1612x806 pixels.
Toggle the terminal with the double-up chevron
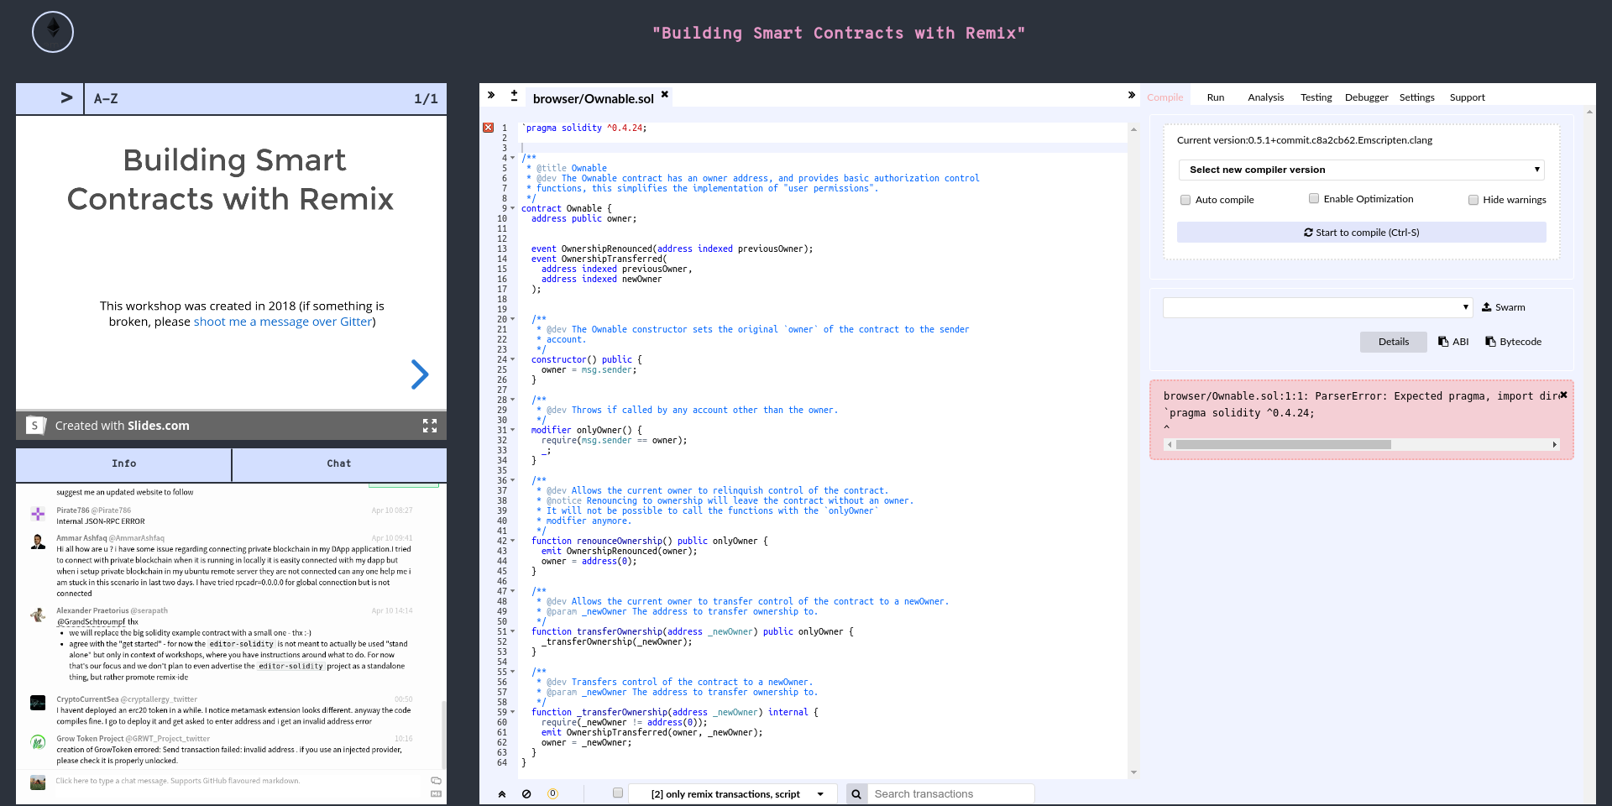click(x=502, y=793)
